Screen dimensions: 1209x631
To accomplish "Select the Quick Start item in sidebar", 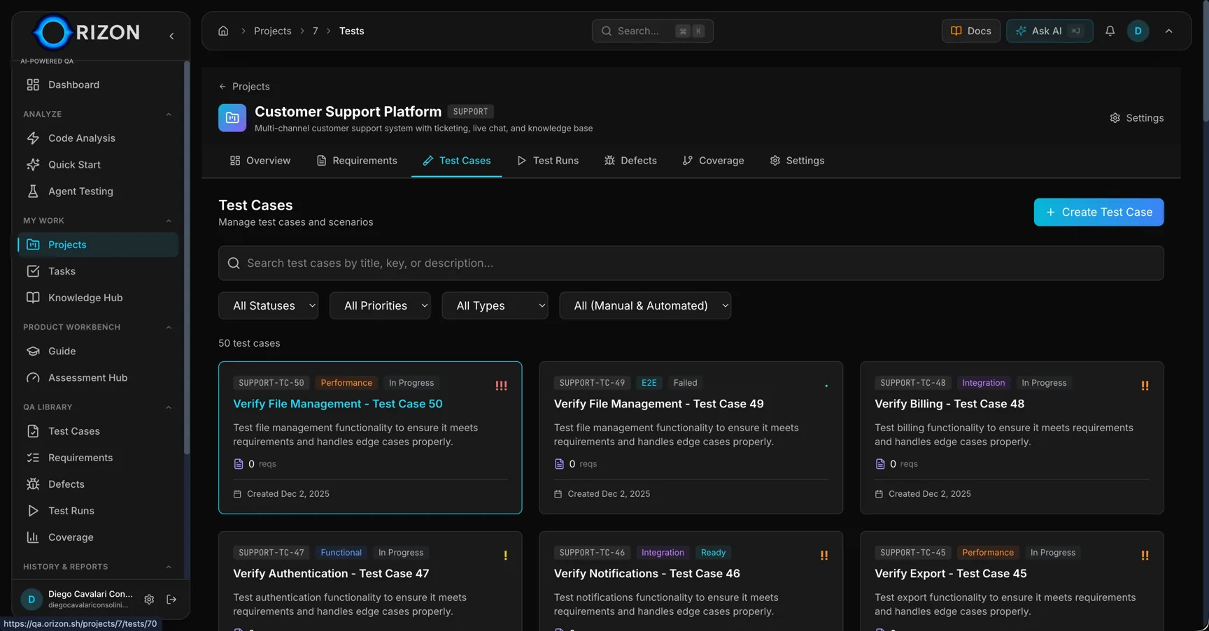I will click(x=73, y=164).
